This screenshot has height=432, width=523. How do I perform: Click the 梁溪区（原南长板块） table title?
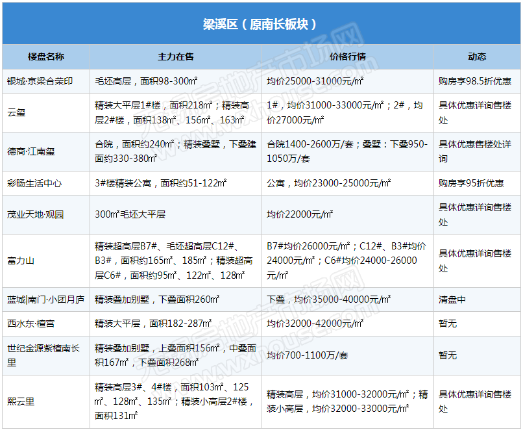261,25
